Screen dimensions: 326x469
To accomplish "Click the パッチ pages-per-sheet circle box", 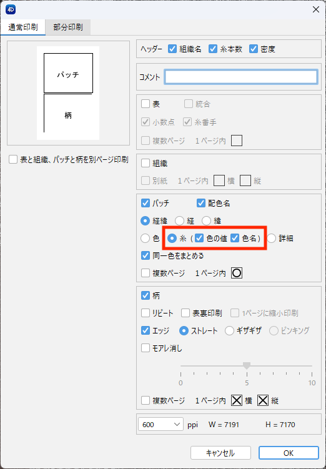I will (x=237, y=273).
